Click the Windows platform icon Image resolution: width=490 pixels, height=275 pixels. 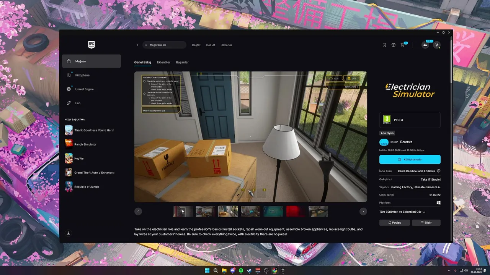pyautogui.click(x=439, y=203)
